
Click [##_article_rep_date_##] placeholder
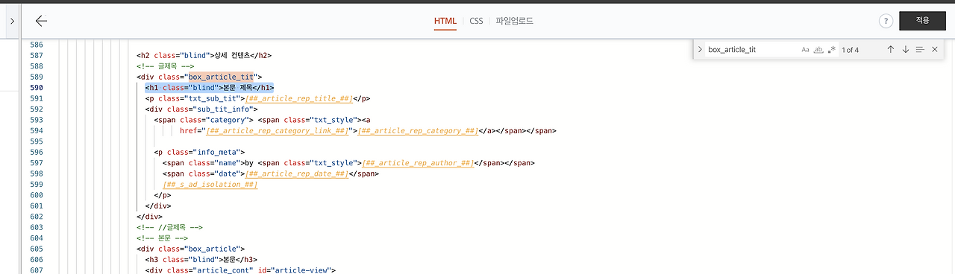coord(296,173)
